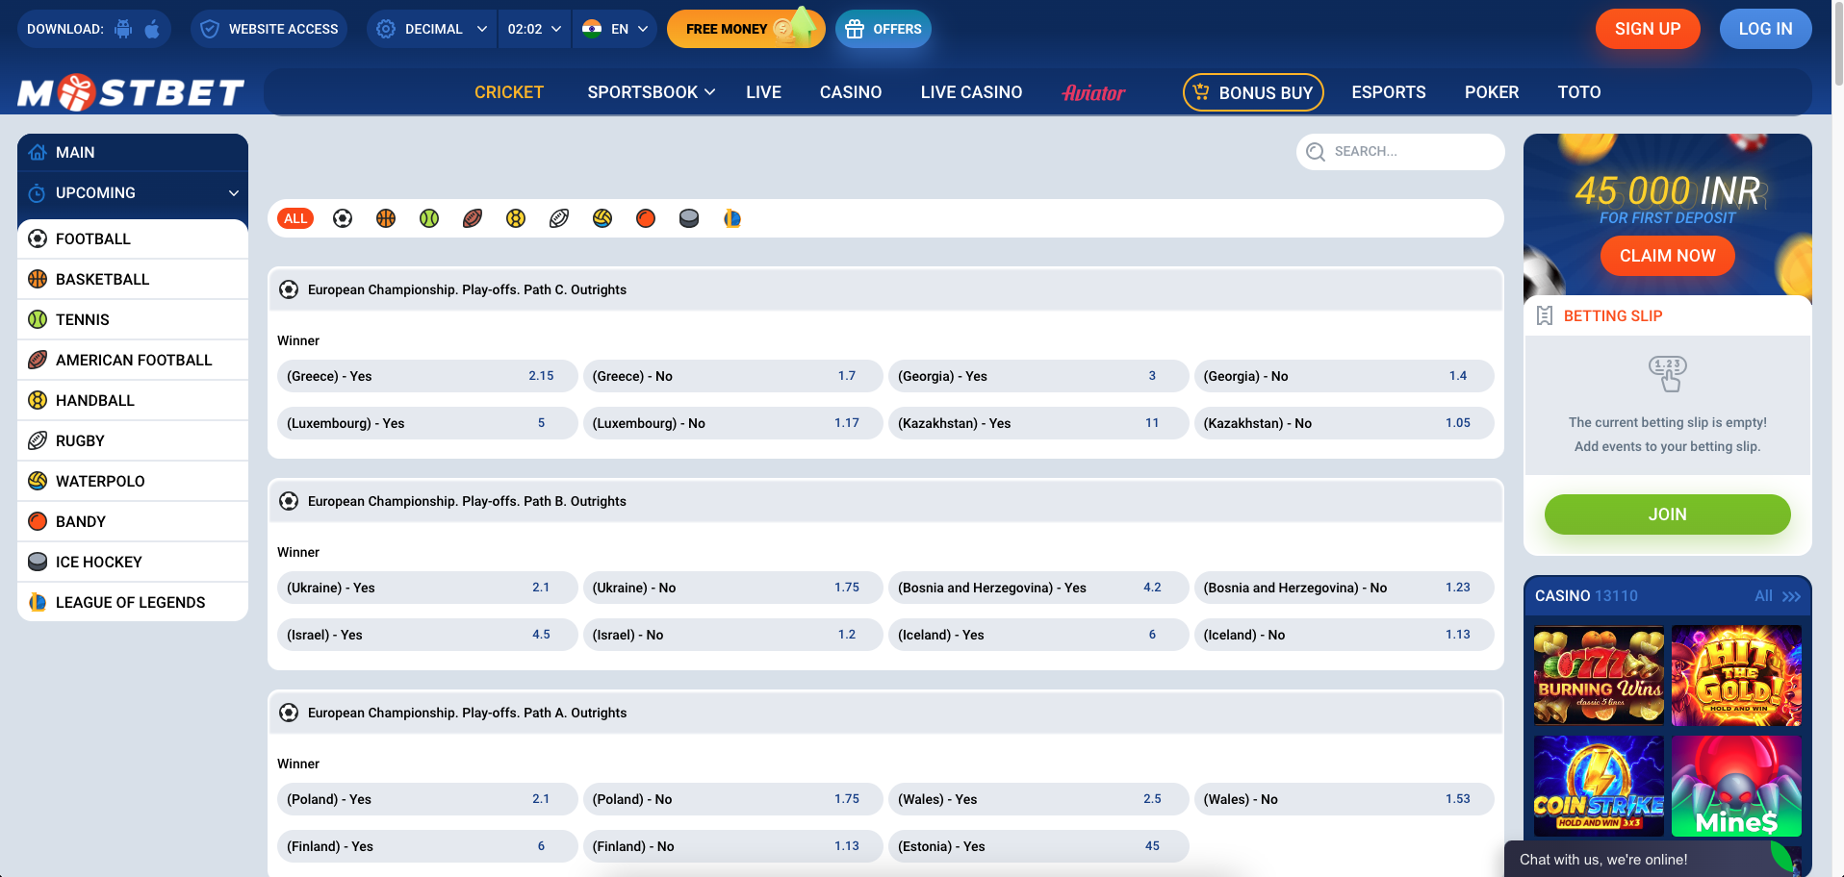Open the EN language dropdown

tap(615, 29)
